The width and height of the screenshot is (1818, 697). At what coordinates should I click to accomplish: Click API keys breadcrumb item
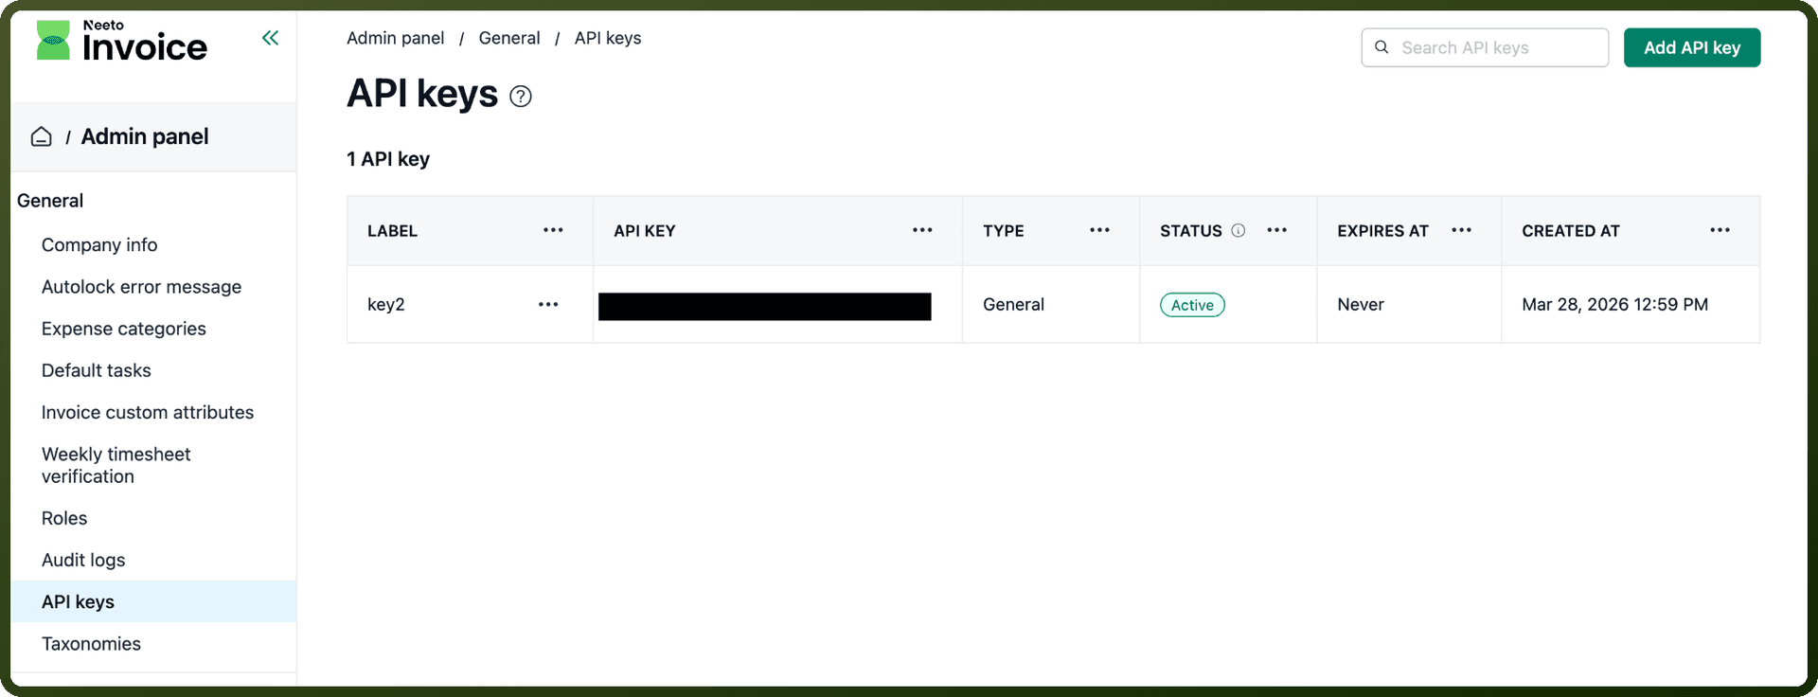tap(608, 38)
